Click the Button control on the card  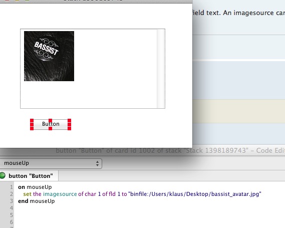(51, 124)
